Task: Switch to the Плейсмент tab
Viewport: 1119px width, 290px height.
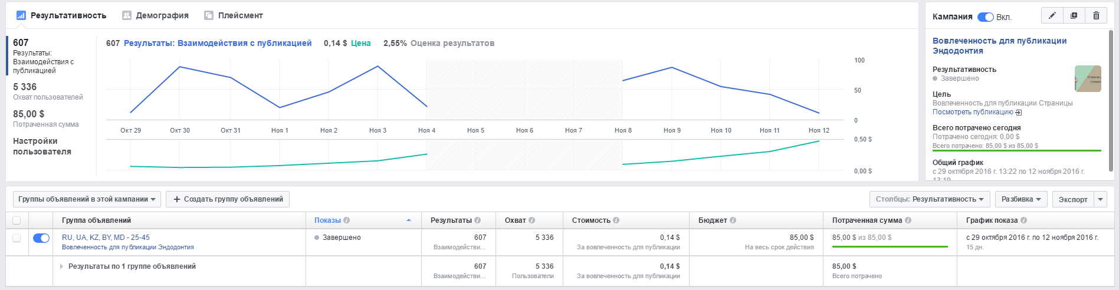Action: pos(234,15)
